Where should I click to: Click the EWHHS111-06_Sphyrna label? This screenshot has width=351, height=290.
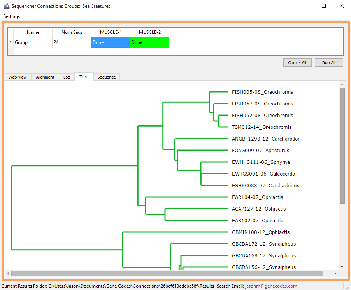(x=261, y=162)
